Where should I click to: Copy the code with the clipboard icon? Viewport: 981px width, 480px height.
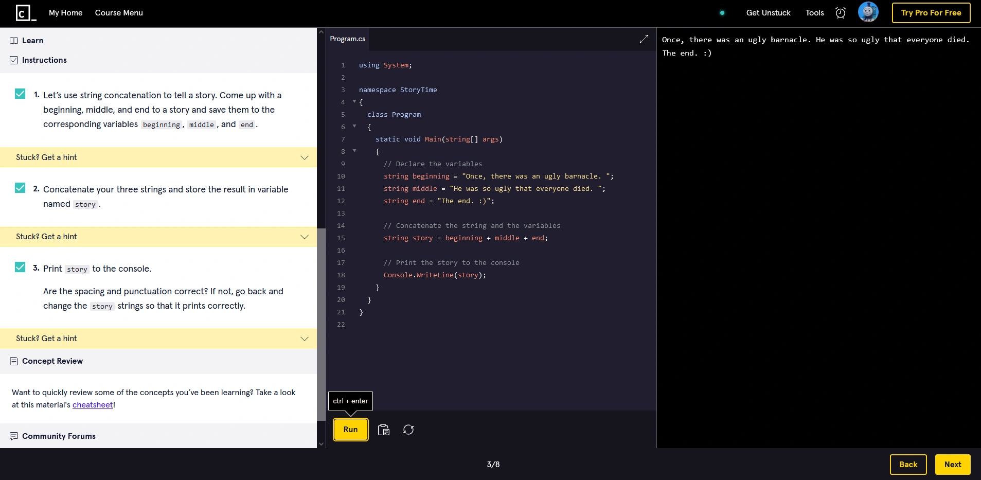[383, 429]
